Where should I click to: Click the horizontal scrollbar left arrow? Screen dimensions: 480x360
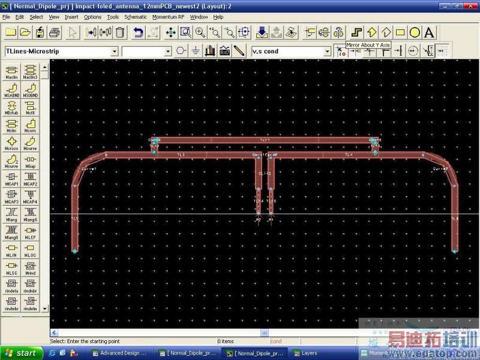coord(54,332)
